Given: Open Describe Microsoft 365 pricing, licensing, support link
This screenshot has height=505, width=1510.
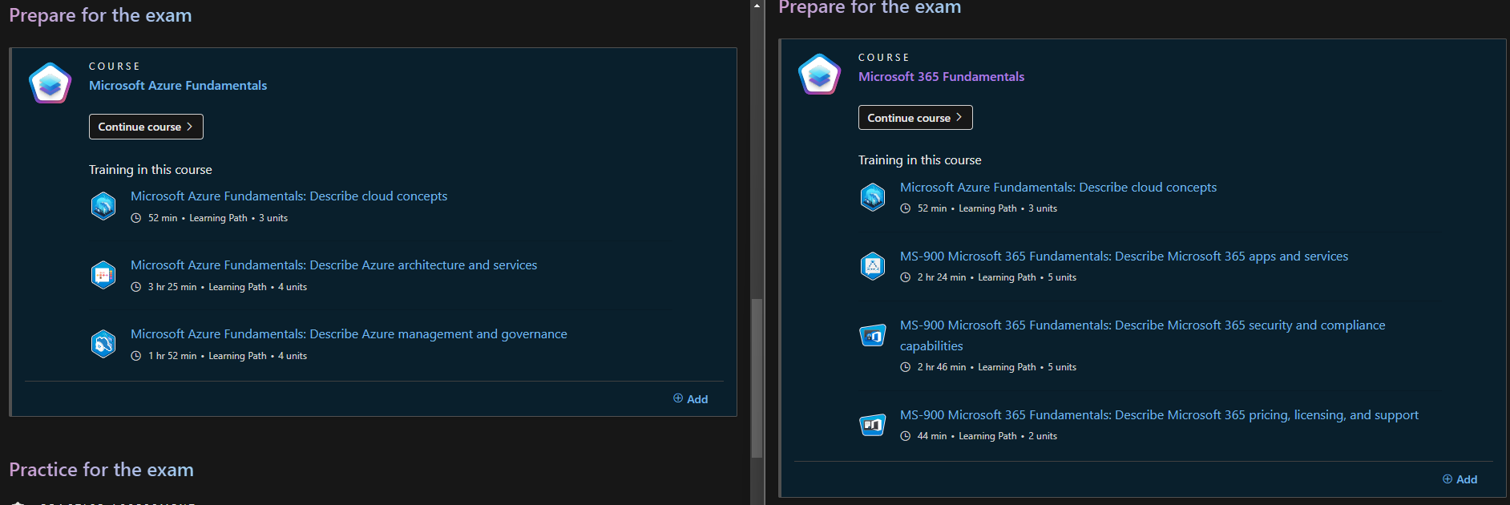Looking at the screenshot, I should pyautogui.click(x=1159, y=415).
